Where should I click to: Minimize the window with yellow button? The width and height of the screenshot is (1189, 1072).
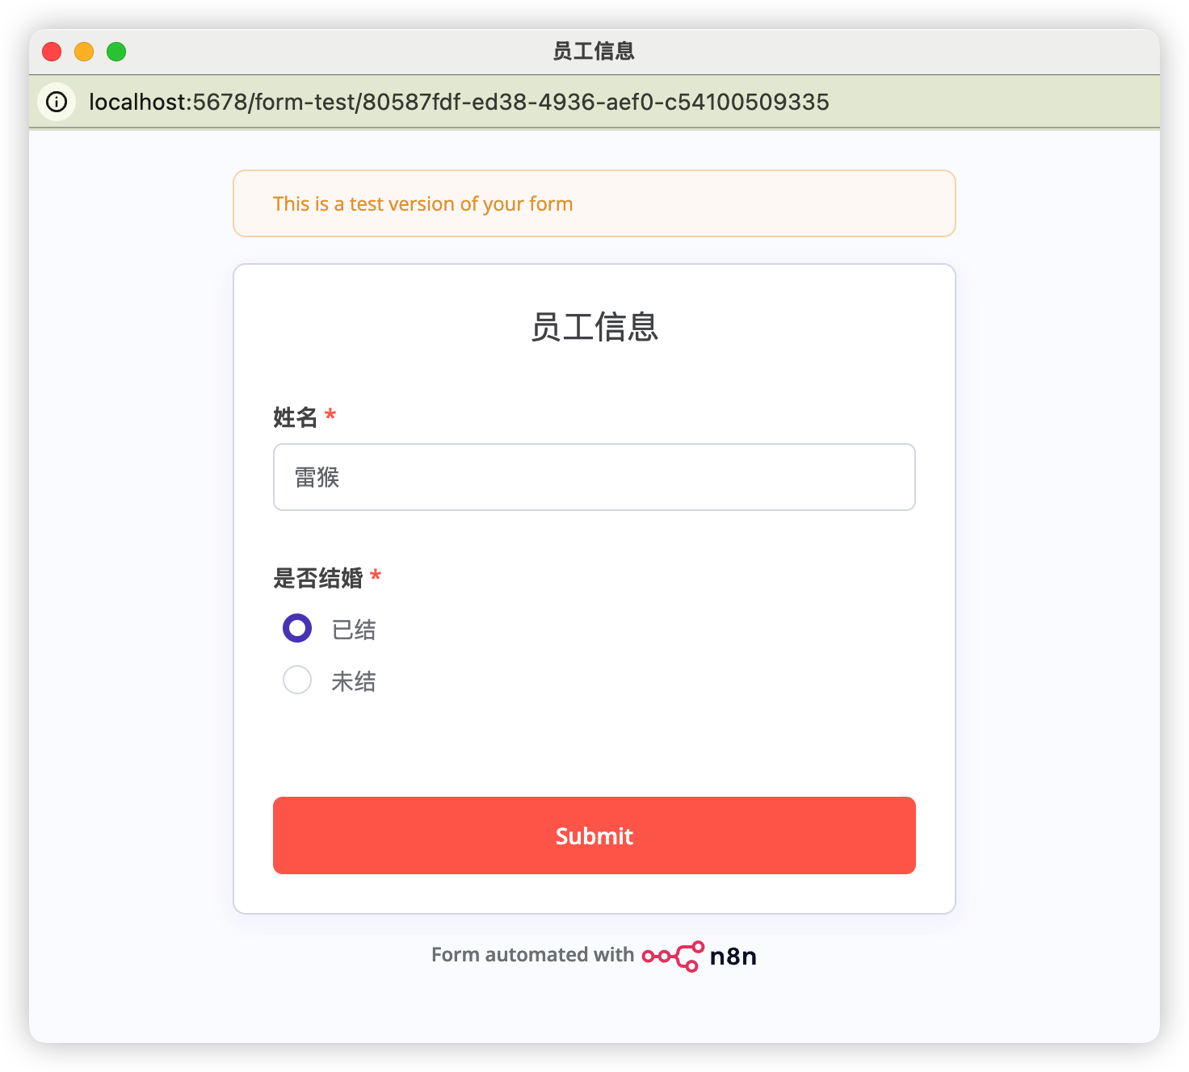pyautogui.click(x=84, y=52)
